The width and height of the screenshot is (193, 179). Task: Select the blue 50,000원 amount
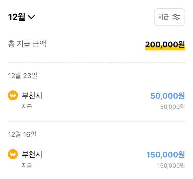[x=168, y=96]
